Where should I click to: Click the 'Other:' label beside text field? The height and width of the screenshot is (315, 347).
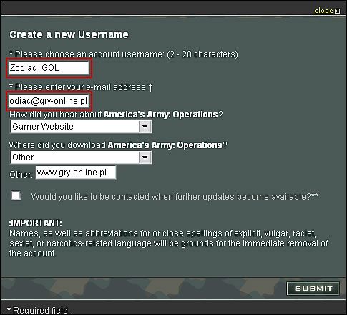[21, 175]
